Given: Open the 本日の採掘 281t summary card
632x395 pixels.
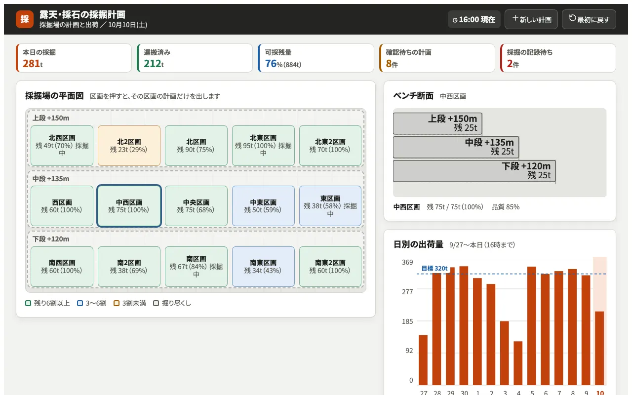Looking at the screenshot, I should click(74, 58).
